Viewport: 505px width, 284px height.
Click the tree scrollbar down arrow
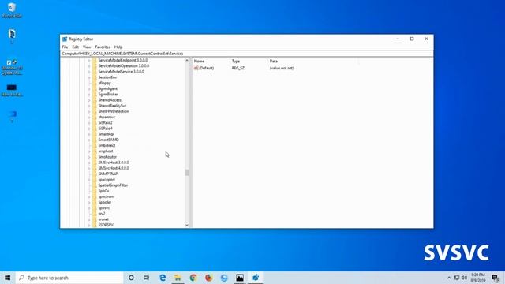click(x=187, y=225)
